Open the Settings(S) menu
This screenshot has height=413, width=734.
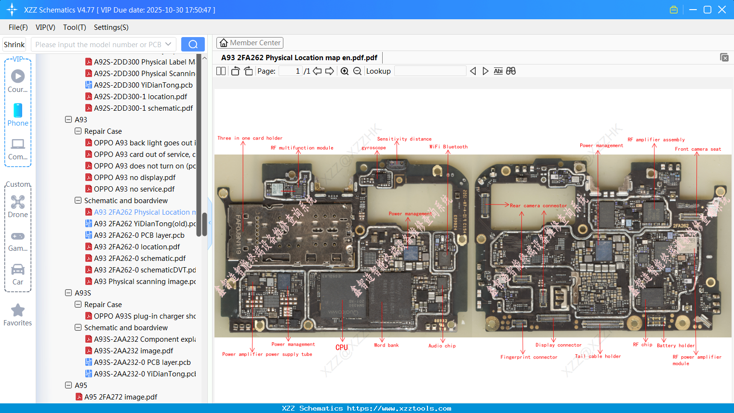[111, 27]
